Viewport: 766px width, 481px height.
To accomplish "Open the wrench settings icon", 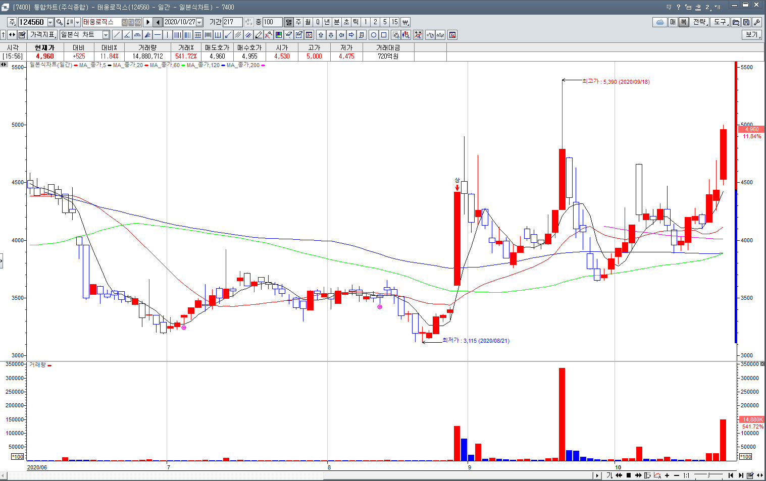I will 757,22.
